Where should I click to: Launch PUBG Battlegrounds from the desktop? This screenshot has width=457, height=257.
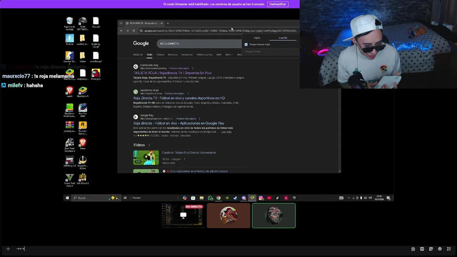tap(83, 23)
